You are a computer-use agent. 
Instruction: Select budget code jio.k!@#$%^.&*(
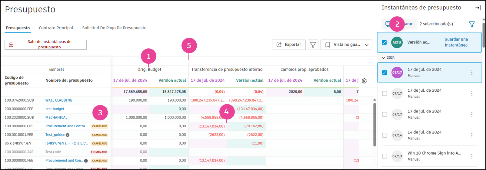(18, 143)
